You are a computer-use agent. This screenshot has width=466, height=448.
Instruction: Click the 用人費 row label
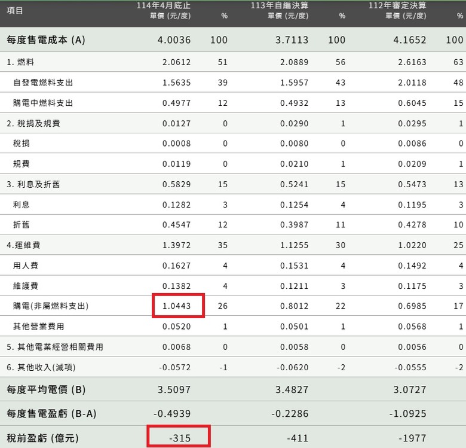click(26, 266)
